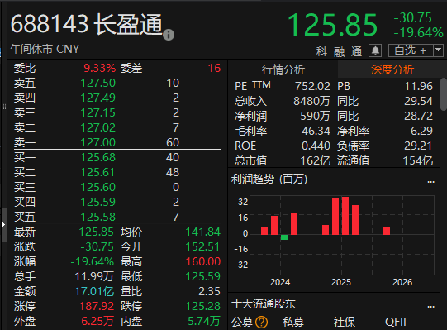This screenshot has height=330, width=447.
Task: Select the QFII holder category
Action: 396,323
